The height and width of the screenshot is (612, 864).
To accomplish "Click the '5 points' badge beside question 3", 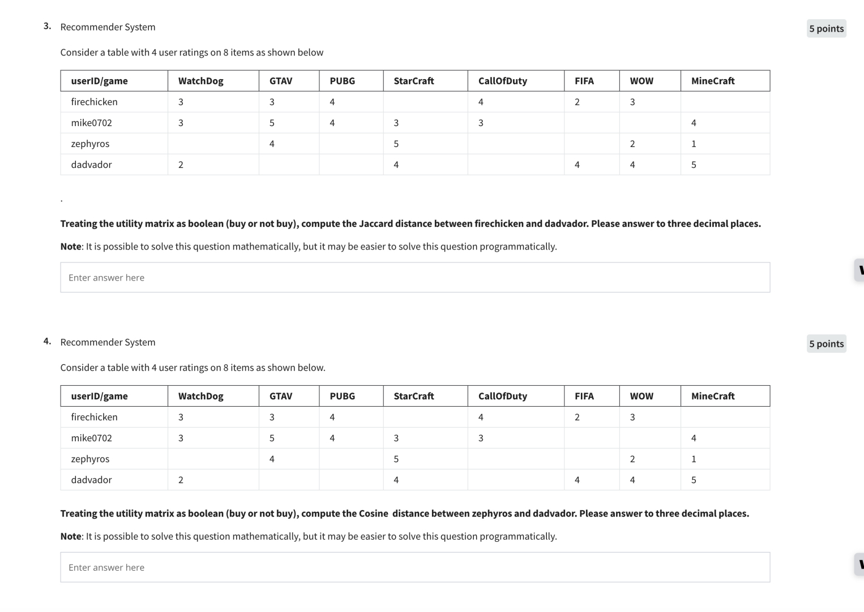I will pyautogui.click(x=826, y=28).
